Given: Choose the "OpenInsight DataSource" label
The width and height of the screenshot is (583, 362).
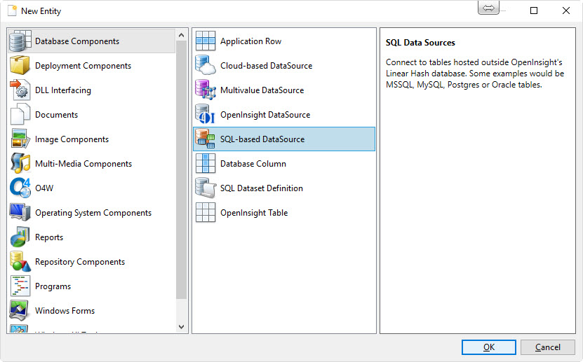Looking at the screenshot, I should (x=265, y=115).
